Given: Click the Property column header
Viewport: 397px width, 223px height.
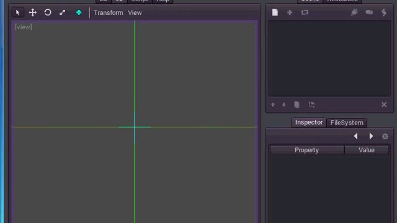Looking at the screenshot, I should (x=306, y=150).
